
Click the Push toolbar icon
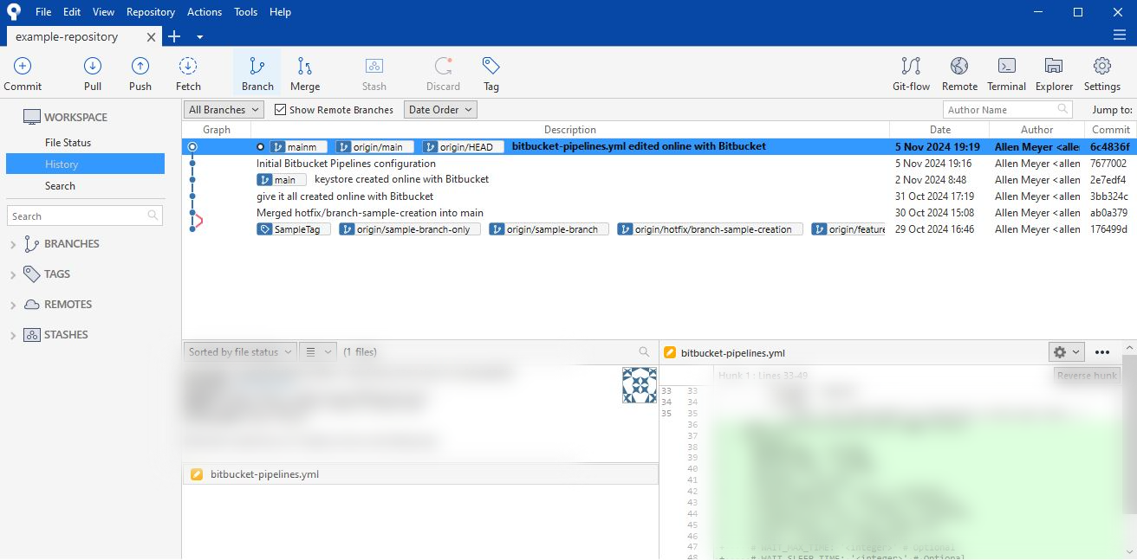140,74
